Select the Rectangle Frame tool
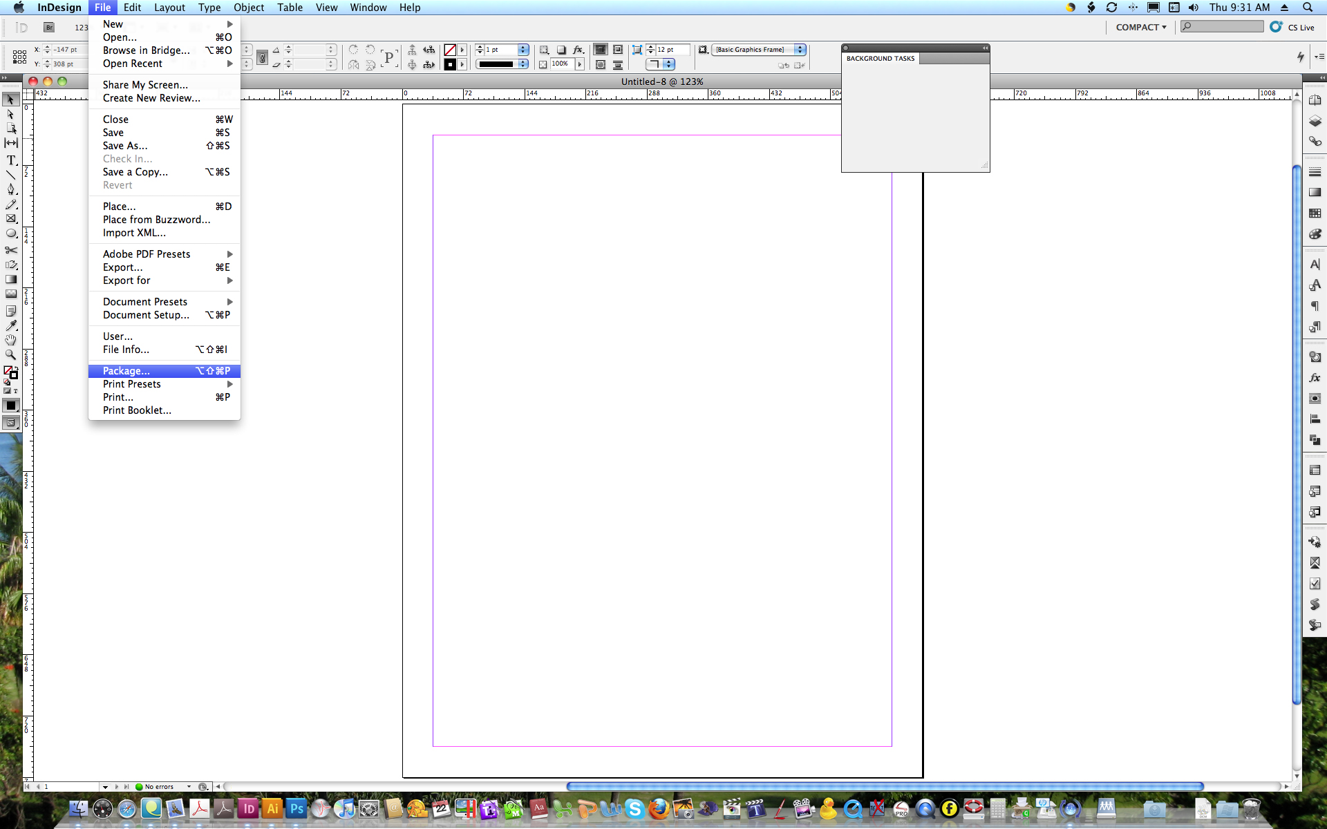Viewport: 1327px width, 829px height. (x=12, y=218)
